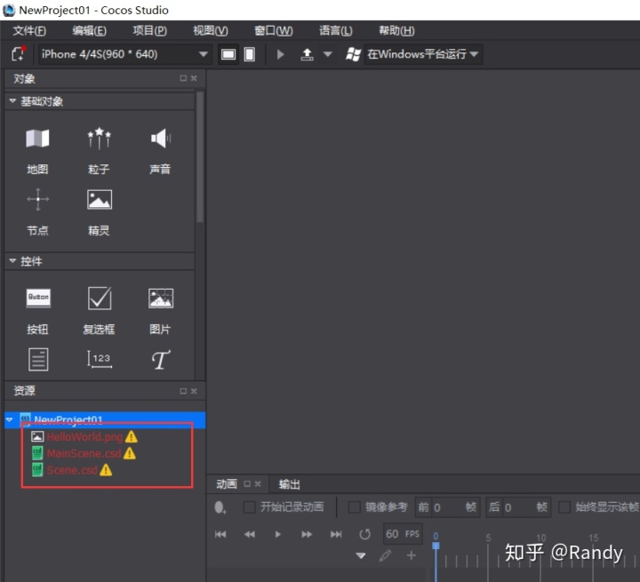Step forward one animation frame
The image size is (640, 582).
point(307,534)
